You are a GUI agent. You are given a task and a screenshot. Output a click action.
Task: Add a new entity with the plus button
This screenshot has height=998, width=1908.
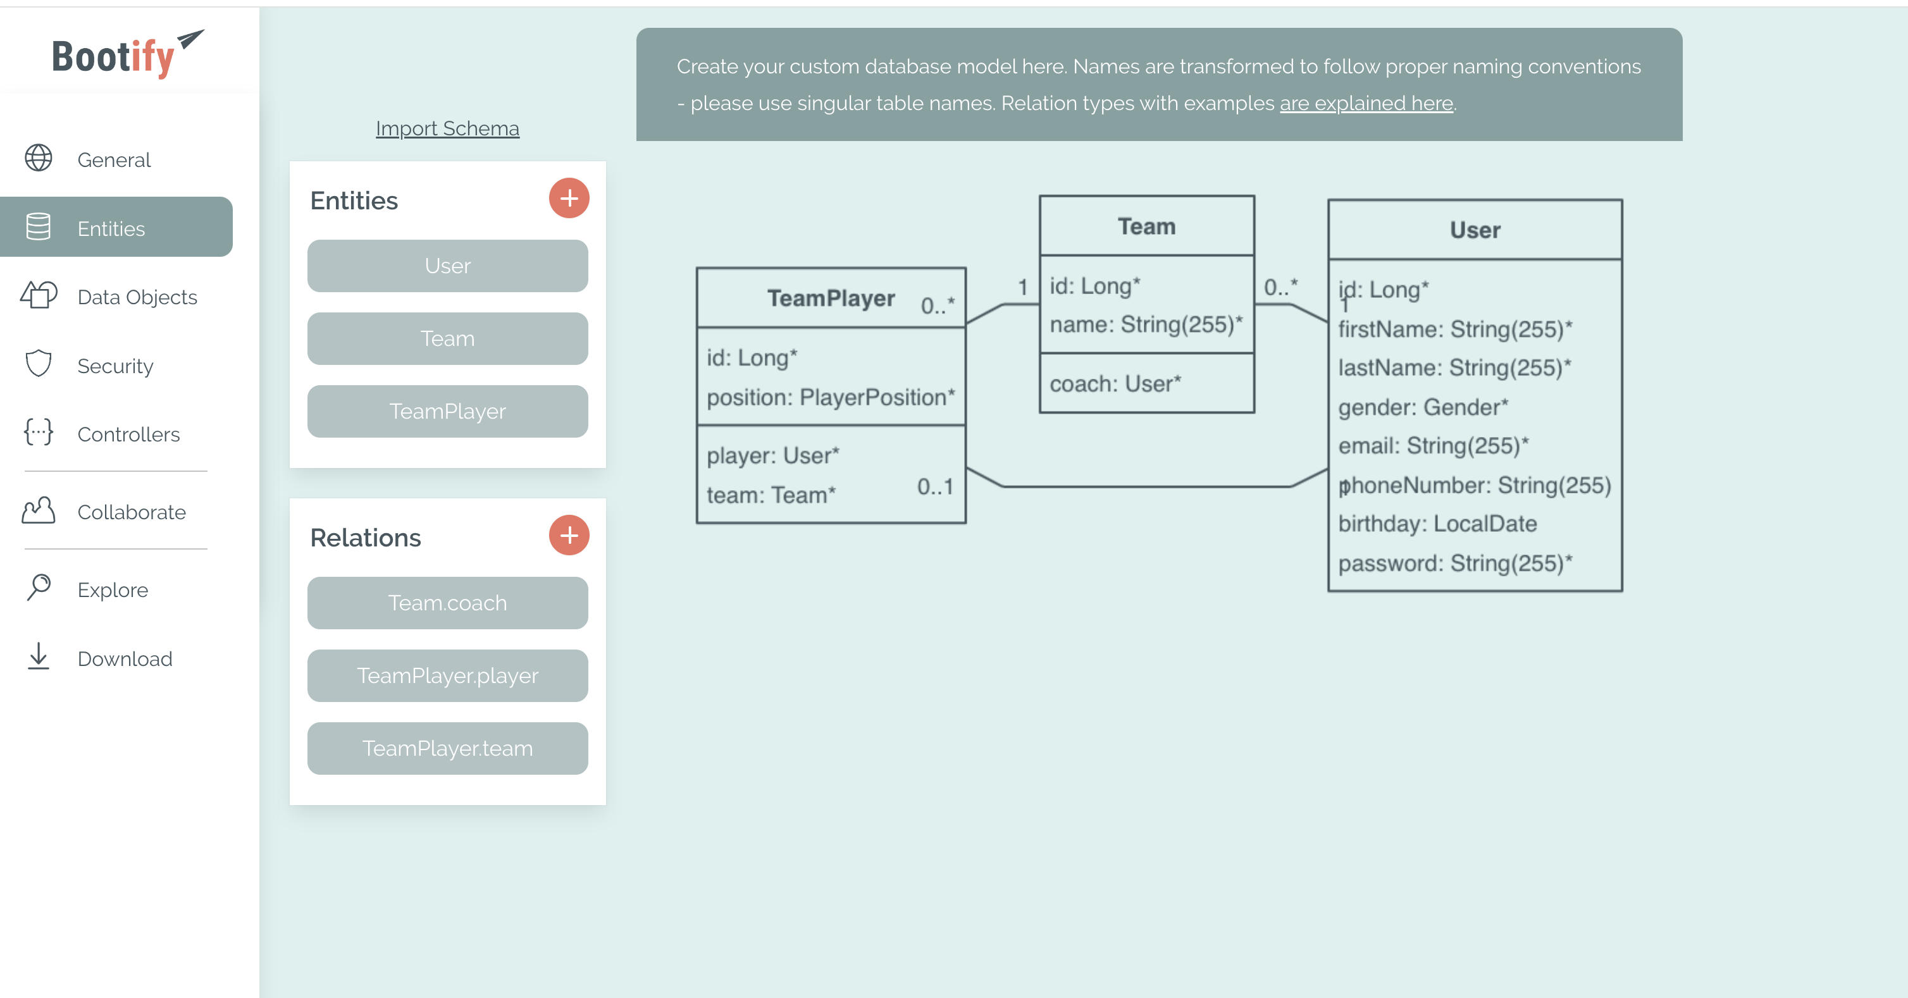point(569,198)
